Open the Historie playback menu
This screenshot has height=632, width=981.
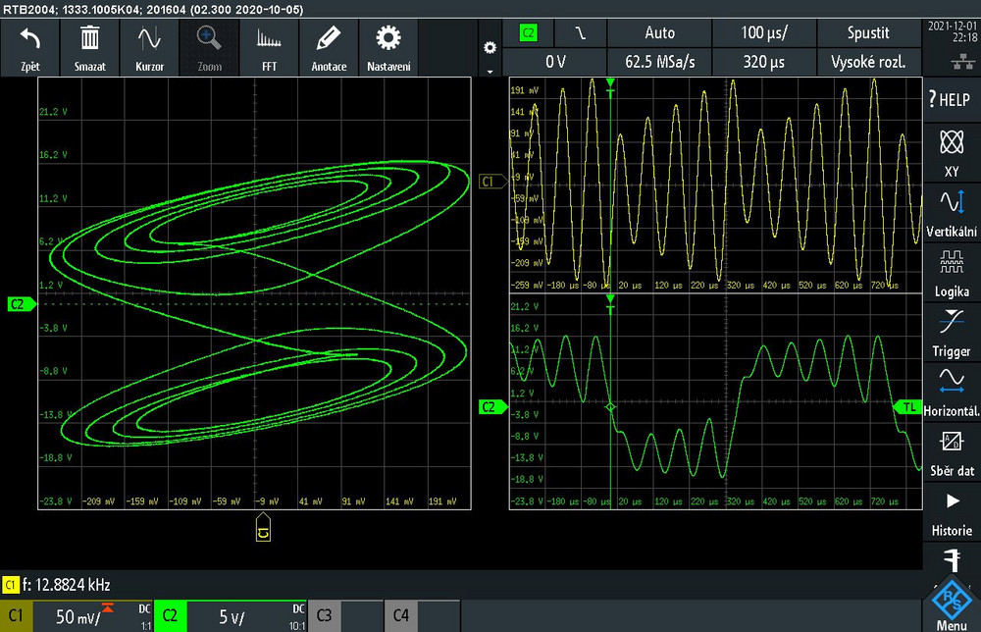pyautogui.click(x=951, y=513)
